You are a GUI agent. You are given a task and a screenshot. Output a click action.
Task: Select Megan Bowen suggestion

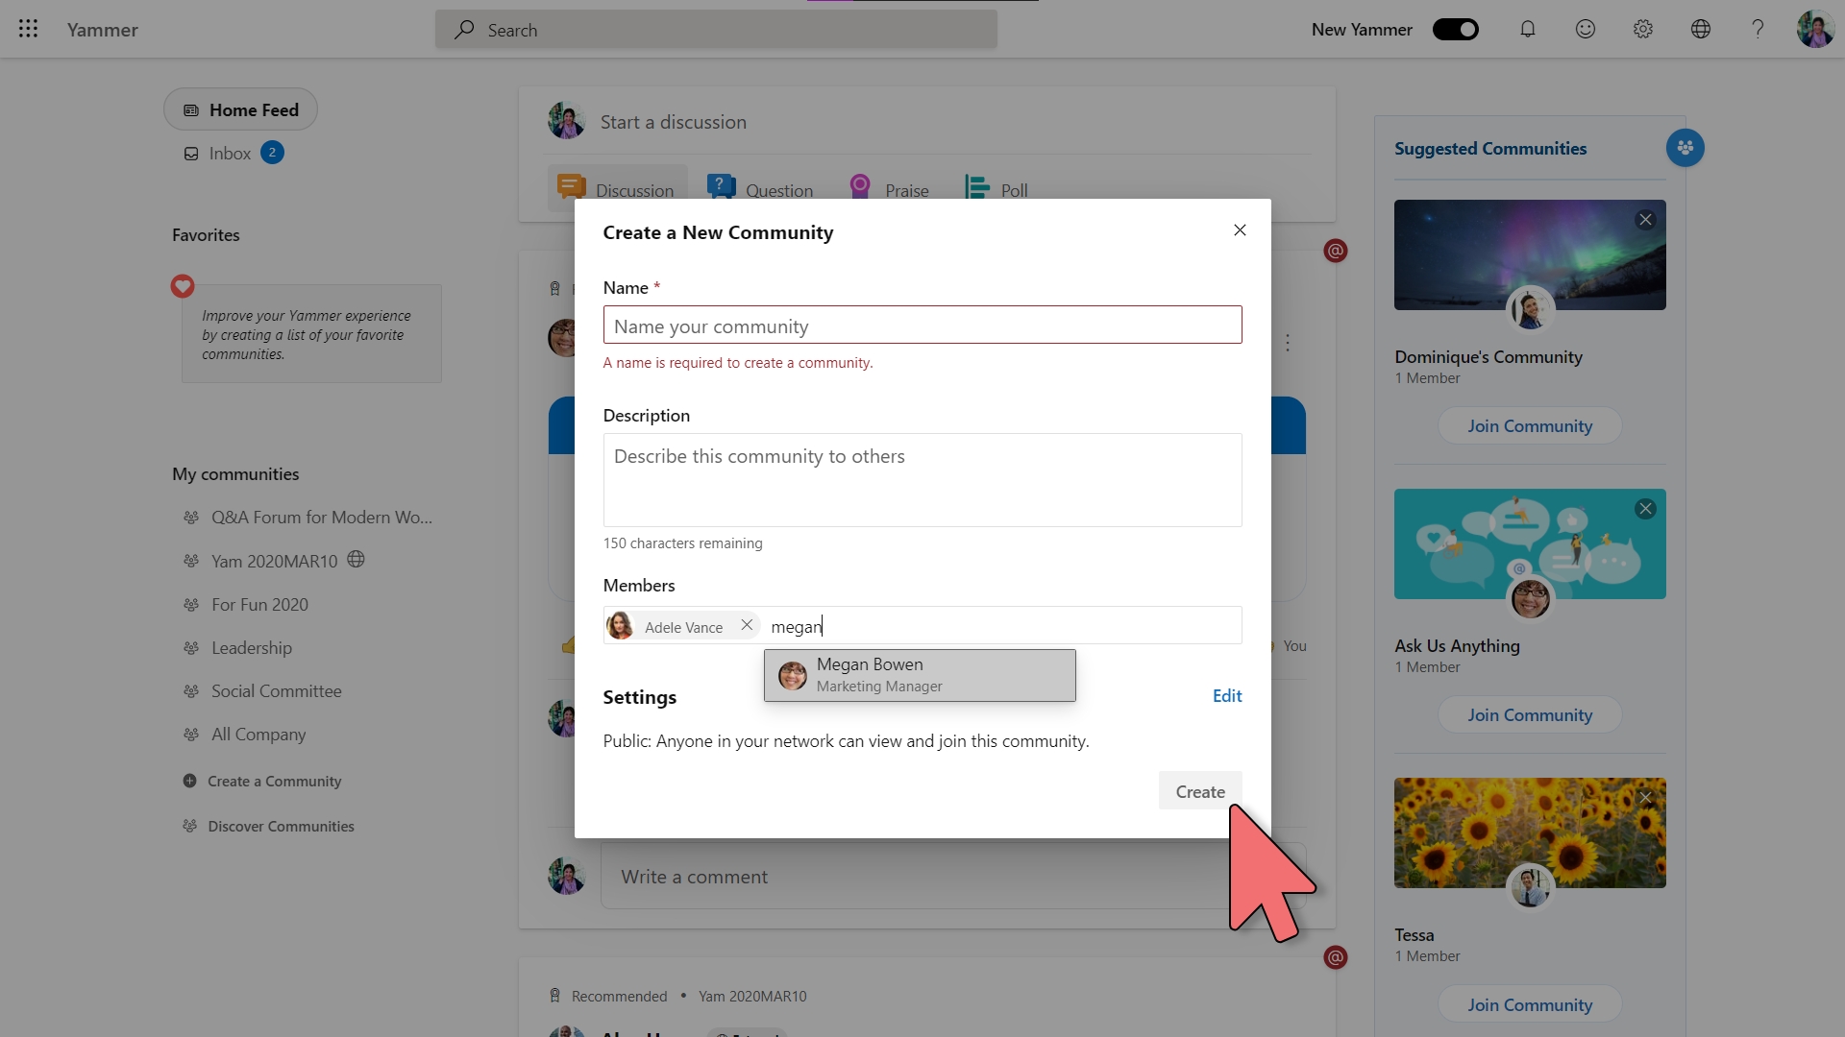click(920, 675)
